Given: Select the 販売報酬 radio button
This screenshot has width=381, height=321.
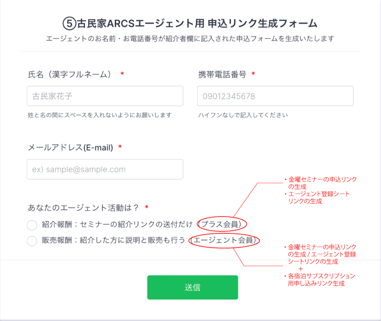Looking at the screenshot, I should 32,240.
